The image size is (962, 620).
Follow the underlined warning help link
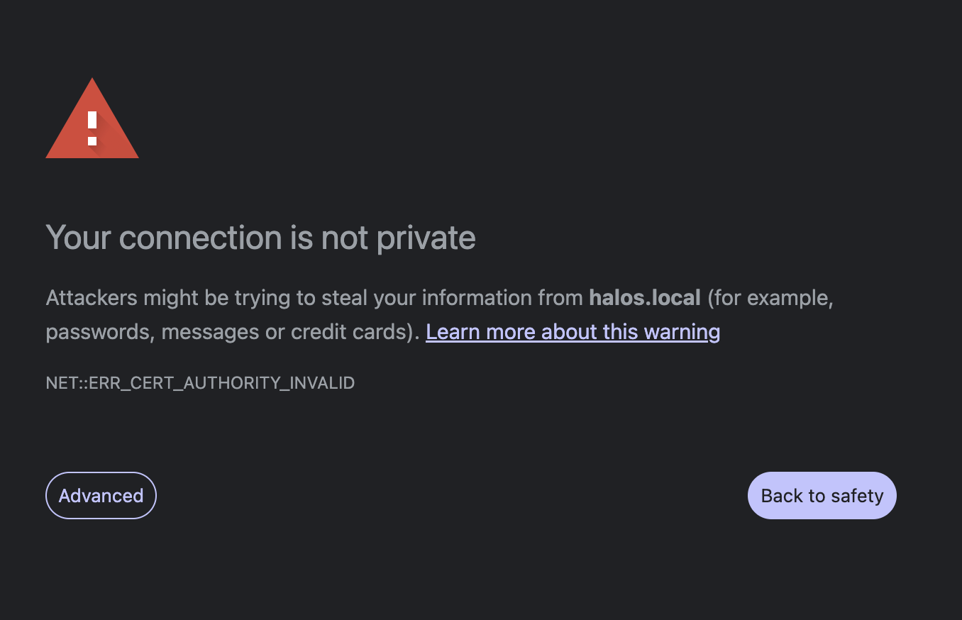pos(573,331)
